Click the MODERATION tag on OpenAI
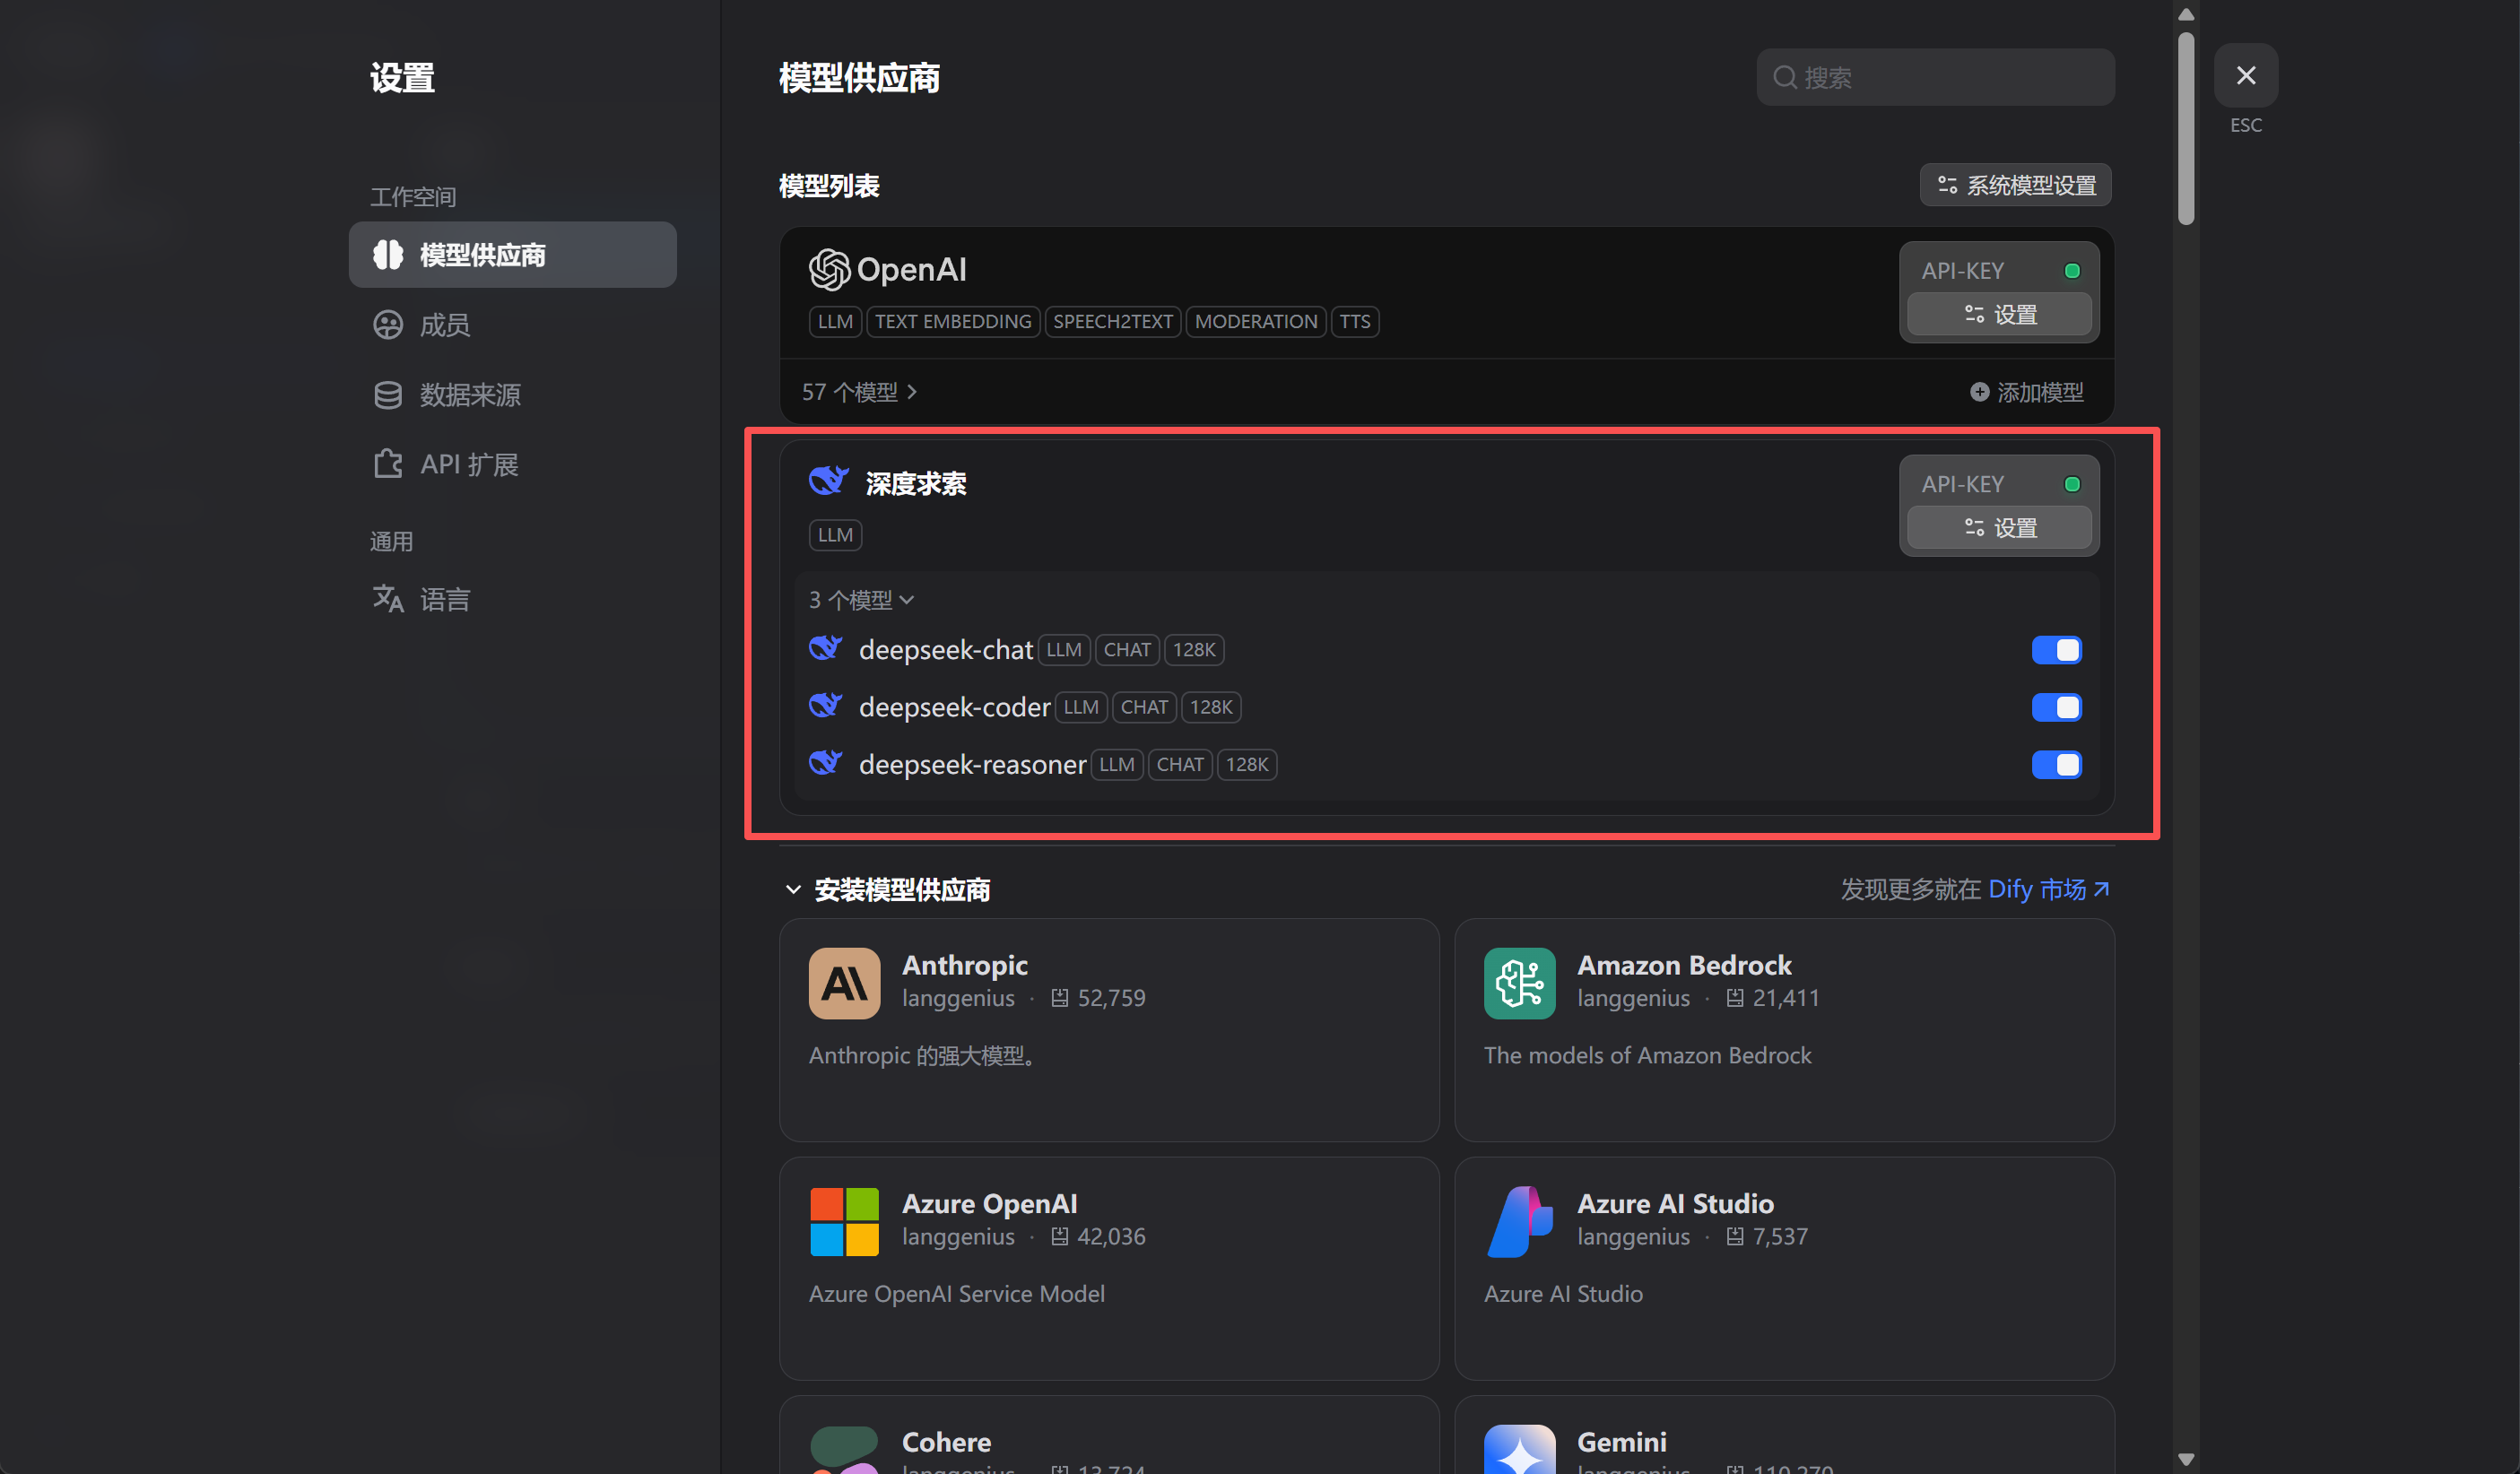The width and height of the screenshot is (2520, 1474). pyautogui.click(x=1256, y=321)
